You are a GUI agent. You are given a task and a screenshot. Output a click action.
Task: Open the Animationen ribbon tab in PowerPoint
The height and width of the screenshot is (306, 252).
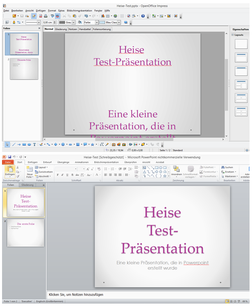(x=82, y=162)
